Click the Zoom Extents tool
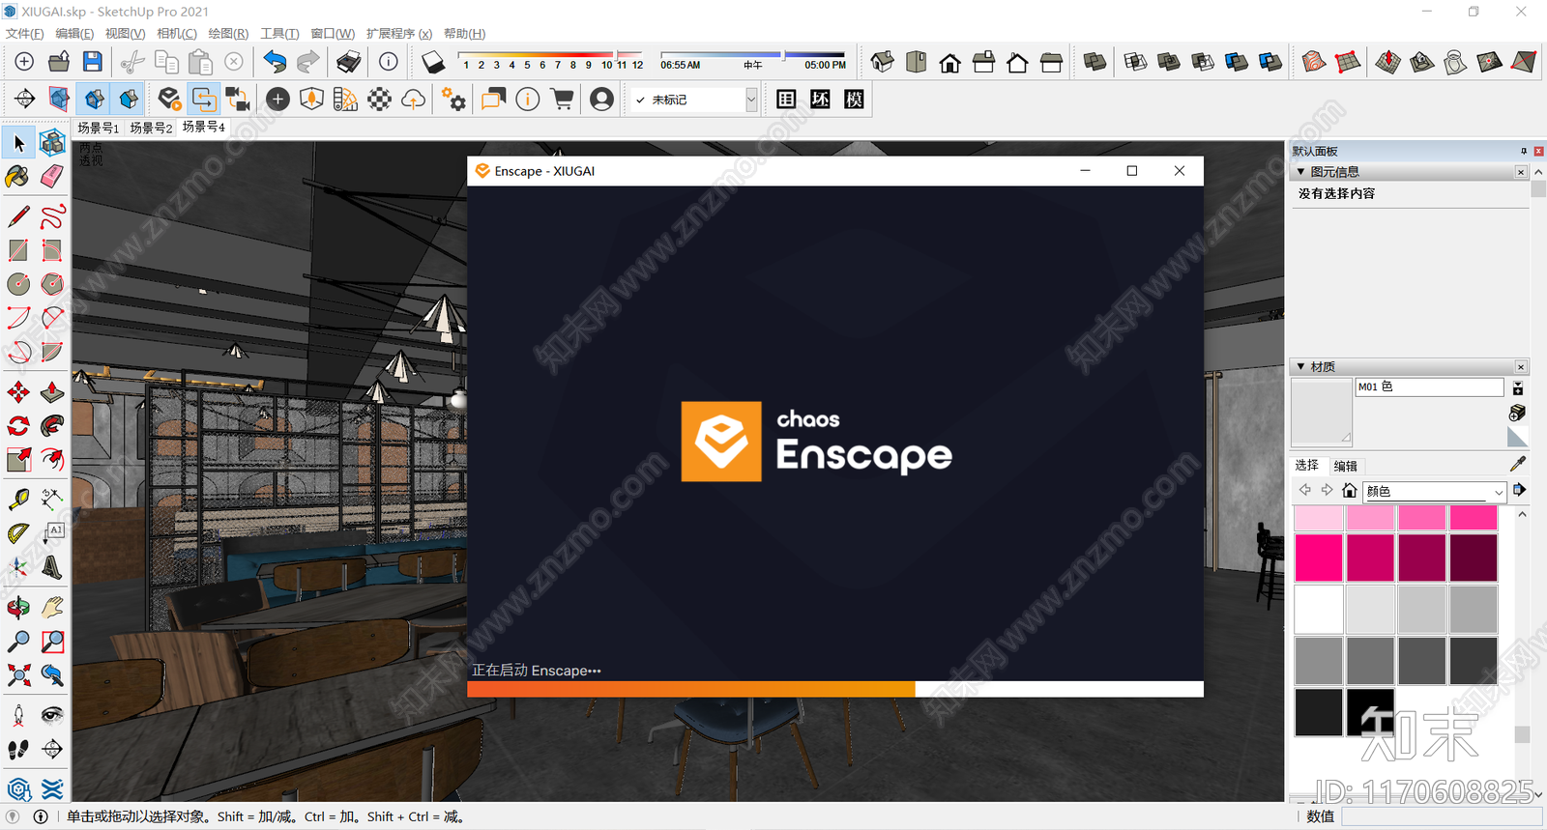Image resolution: width=1547 pixels, height=830 pixels. [x=18, y=674]
